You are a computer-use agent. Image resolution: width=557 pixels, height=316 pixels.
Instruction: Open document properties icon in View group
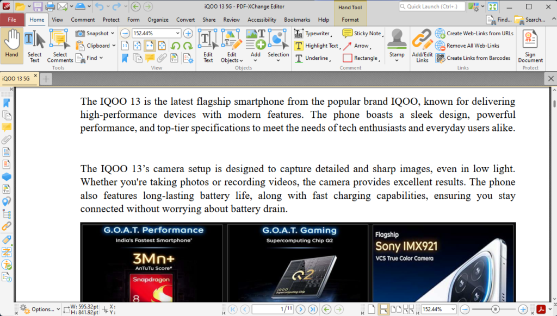pyautogui.click(x=188, y=58)
